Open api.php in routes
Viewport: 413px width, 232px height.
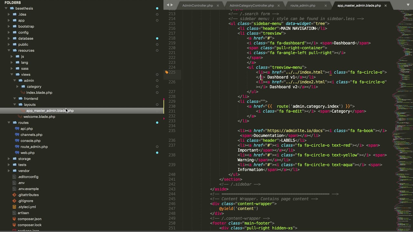pos(26,129)
